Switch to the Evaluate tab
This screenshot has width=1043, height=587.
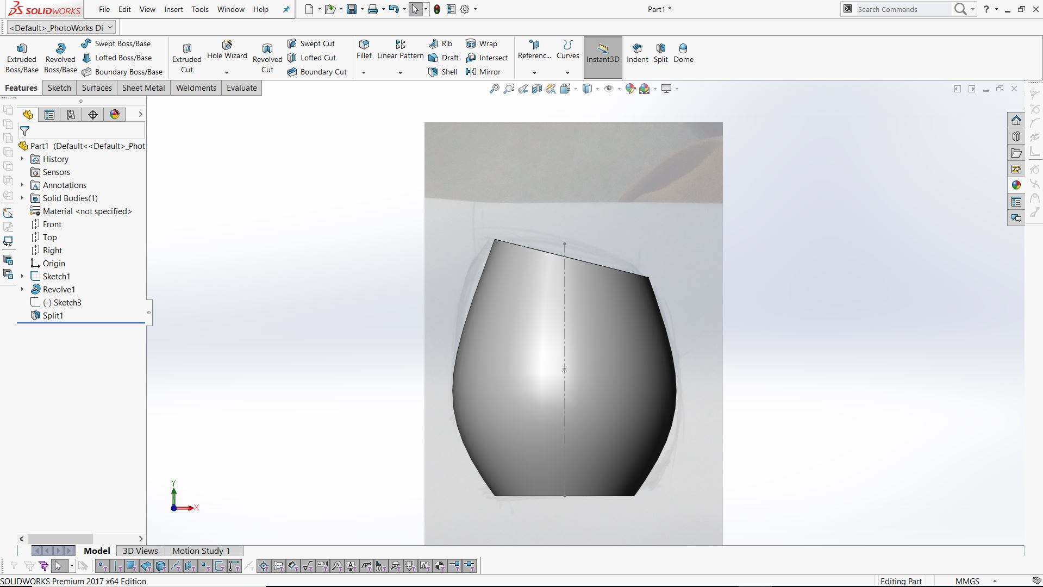(242, 88)
